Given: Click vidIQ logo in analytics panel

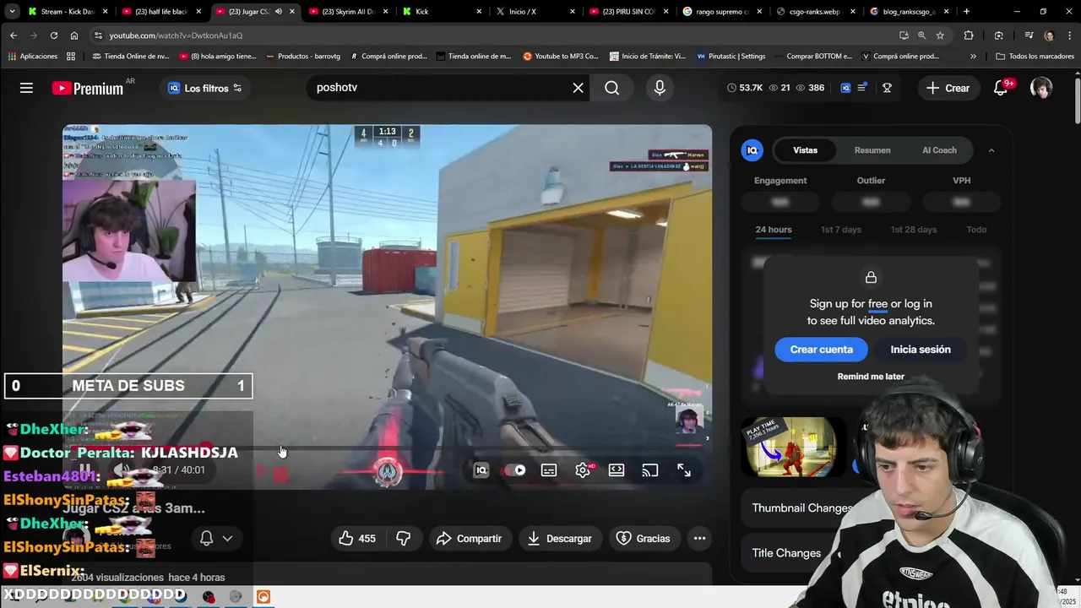Looking at the screenshot, I should click(x=752, y=150).
